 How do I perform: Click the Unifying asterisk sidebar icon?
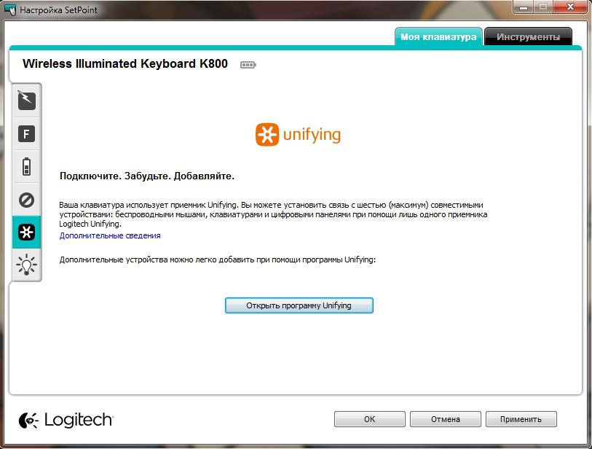pyautogui.click(x=26, y=232)
